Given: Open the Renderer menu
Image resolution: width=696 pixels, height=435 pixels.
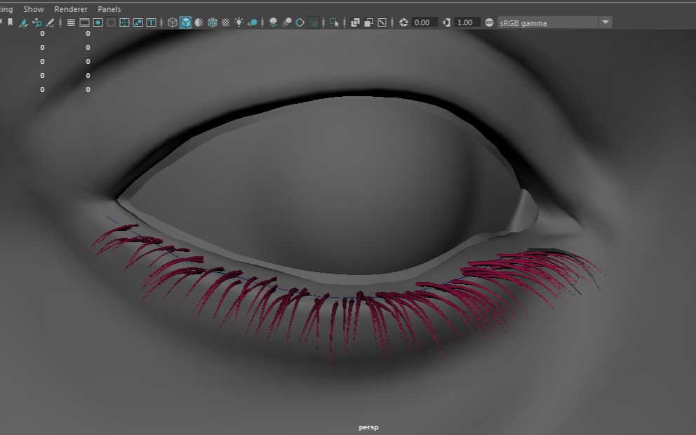Looking at the screenshot, I should click(71, 9).
